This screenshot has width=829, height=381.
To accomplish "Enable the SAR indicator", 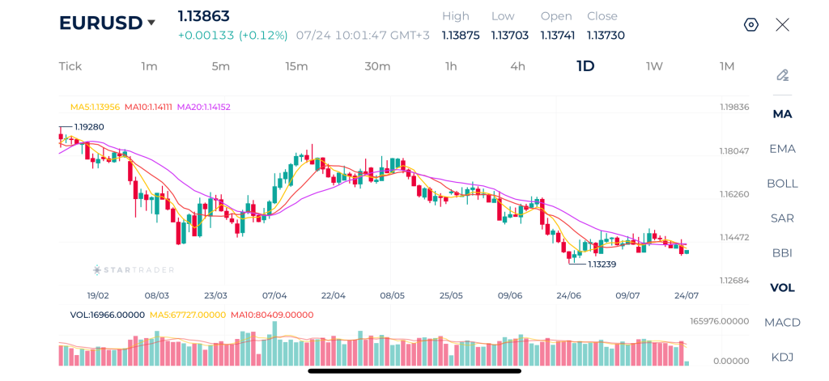I will (783, 218).
